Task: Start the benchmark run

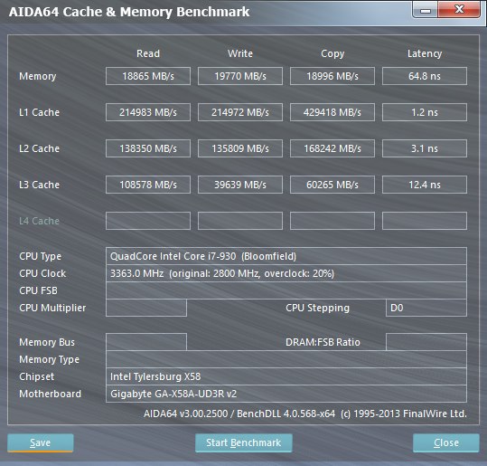Action: 244,442
